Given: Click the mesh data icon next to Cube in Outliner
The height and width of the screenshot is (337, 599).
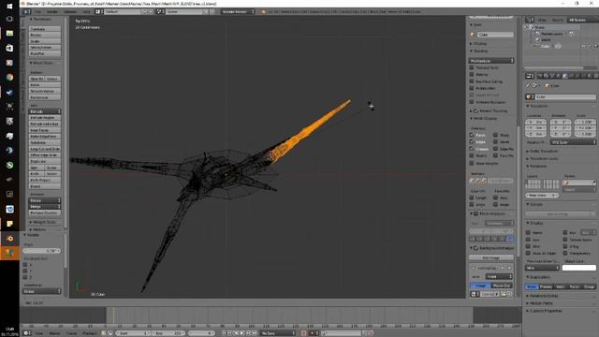Looking at the screenshot, I should [558, 46].
